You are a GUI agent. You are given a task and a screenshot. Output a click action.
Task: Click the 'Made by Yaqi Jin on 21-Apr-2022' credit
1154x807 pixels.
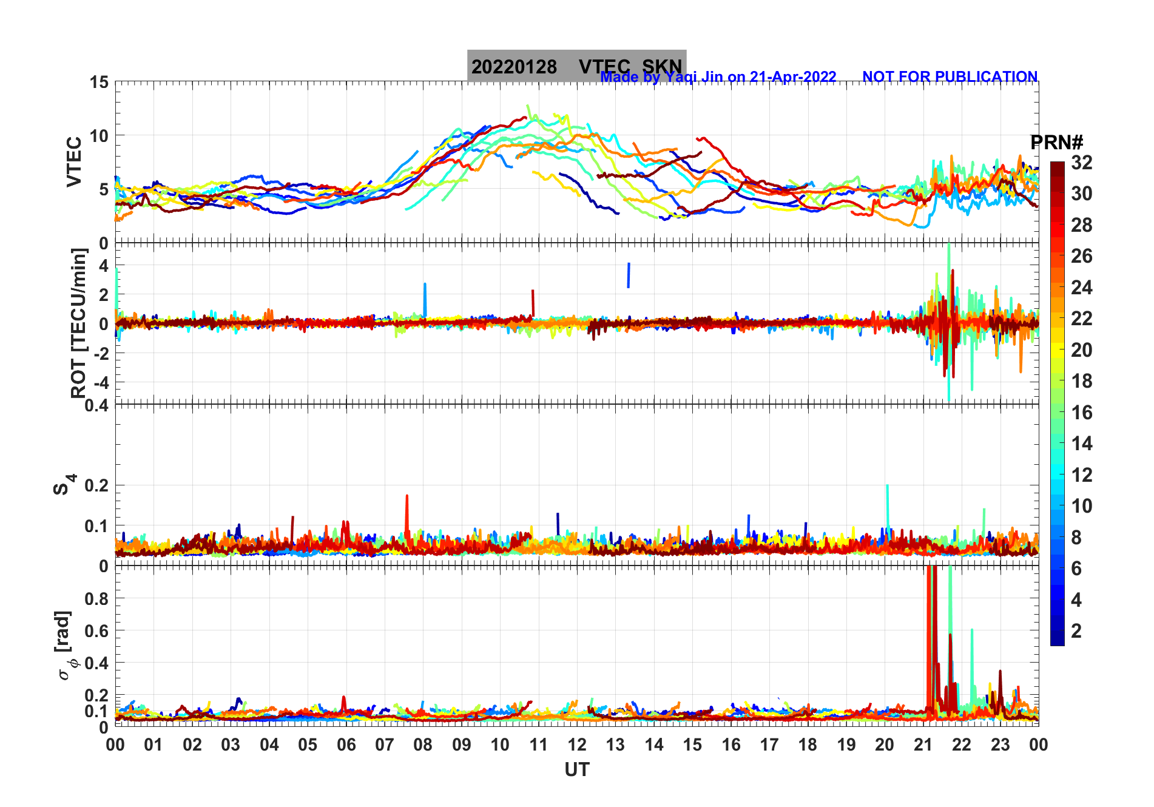718,77
